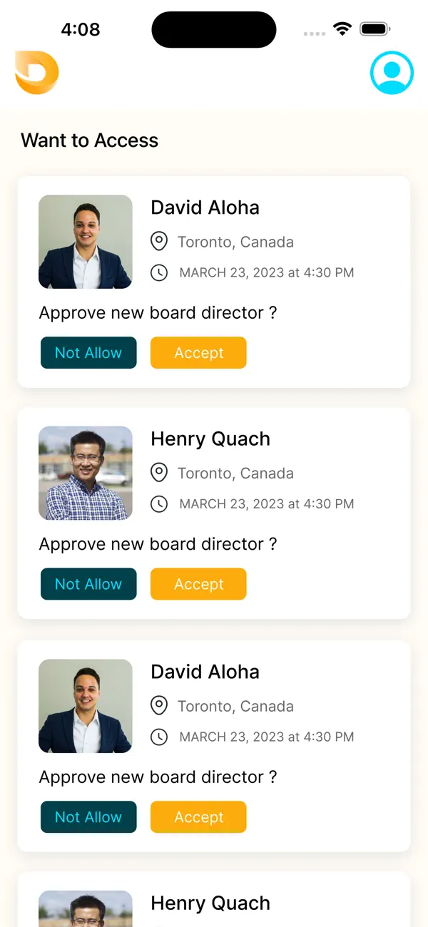Click the location pin icon on David Aloha's card
This screenshot has width=428, height=927.
159,241
